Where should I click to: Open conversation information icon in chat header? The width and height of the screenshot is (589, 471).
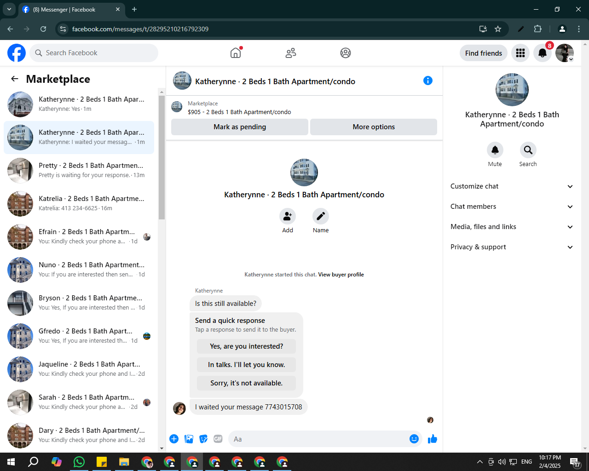428,80
